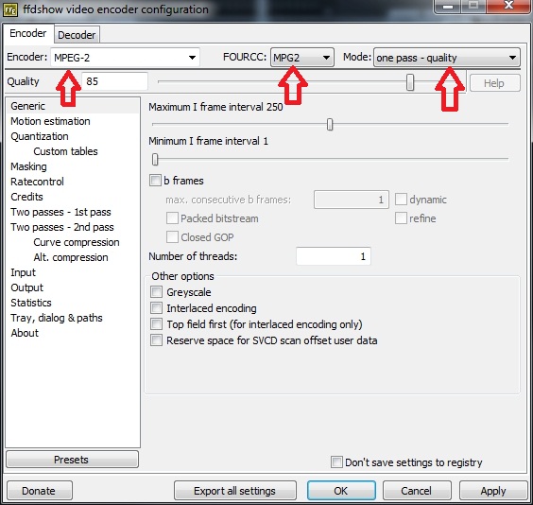Click the Maximum I frame interval slider
Image resolution: width=533 pixels, height=505 pixels.
coord(330,125)
